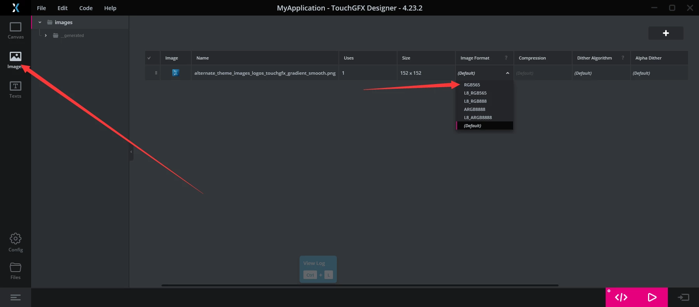
Task: Minimize the TouchGFX Designer window
Action: tap(654, 8)
